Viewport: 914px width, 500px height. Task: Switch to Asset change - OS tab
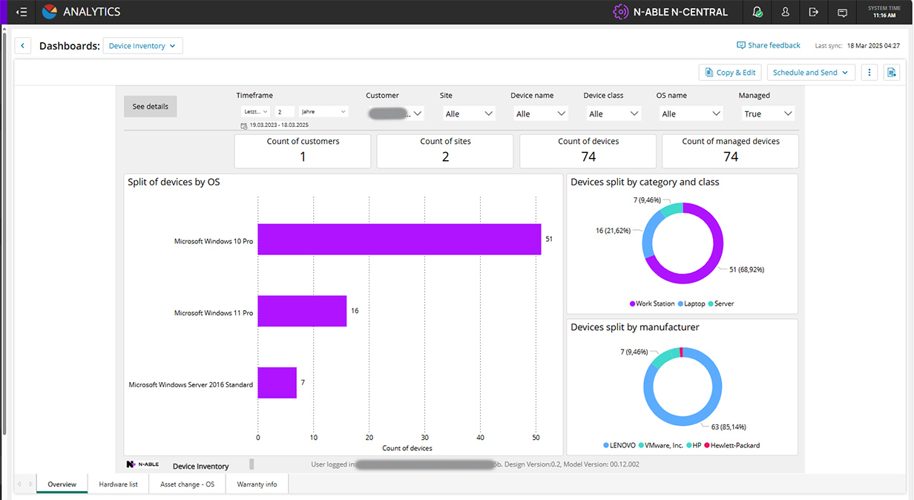click(187, 484)
